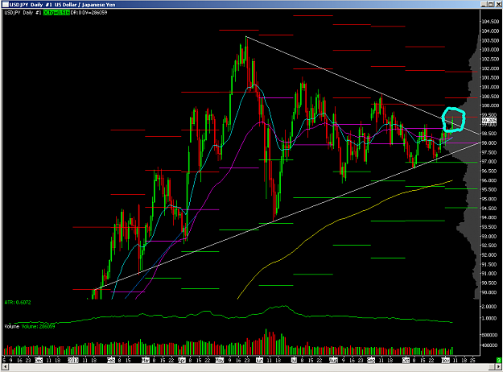Click the green highlighted DChg value in header
503x372 pixels.
[56, 13]
